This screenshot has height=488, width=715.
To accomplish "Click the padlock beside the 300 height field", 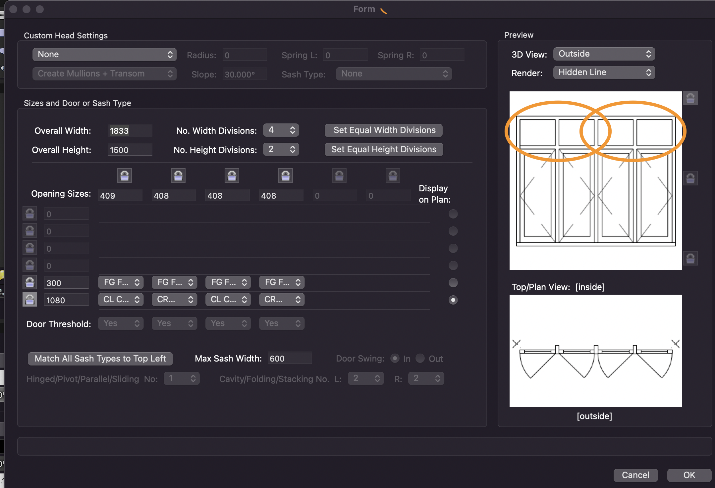I will point(29,282).
